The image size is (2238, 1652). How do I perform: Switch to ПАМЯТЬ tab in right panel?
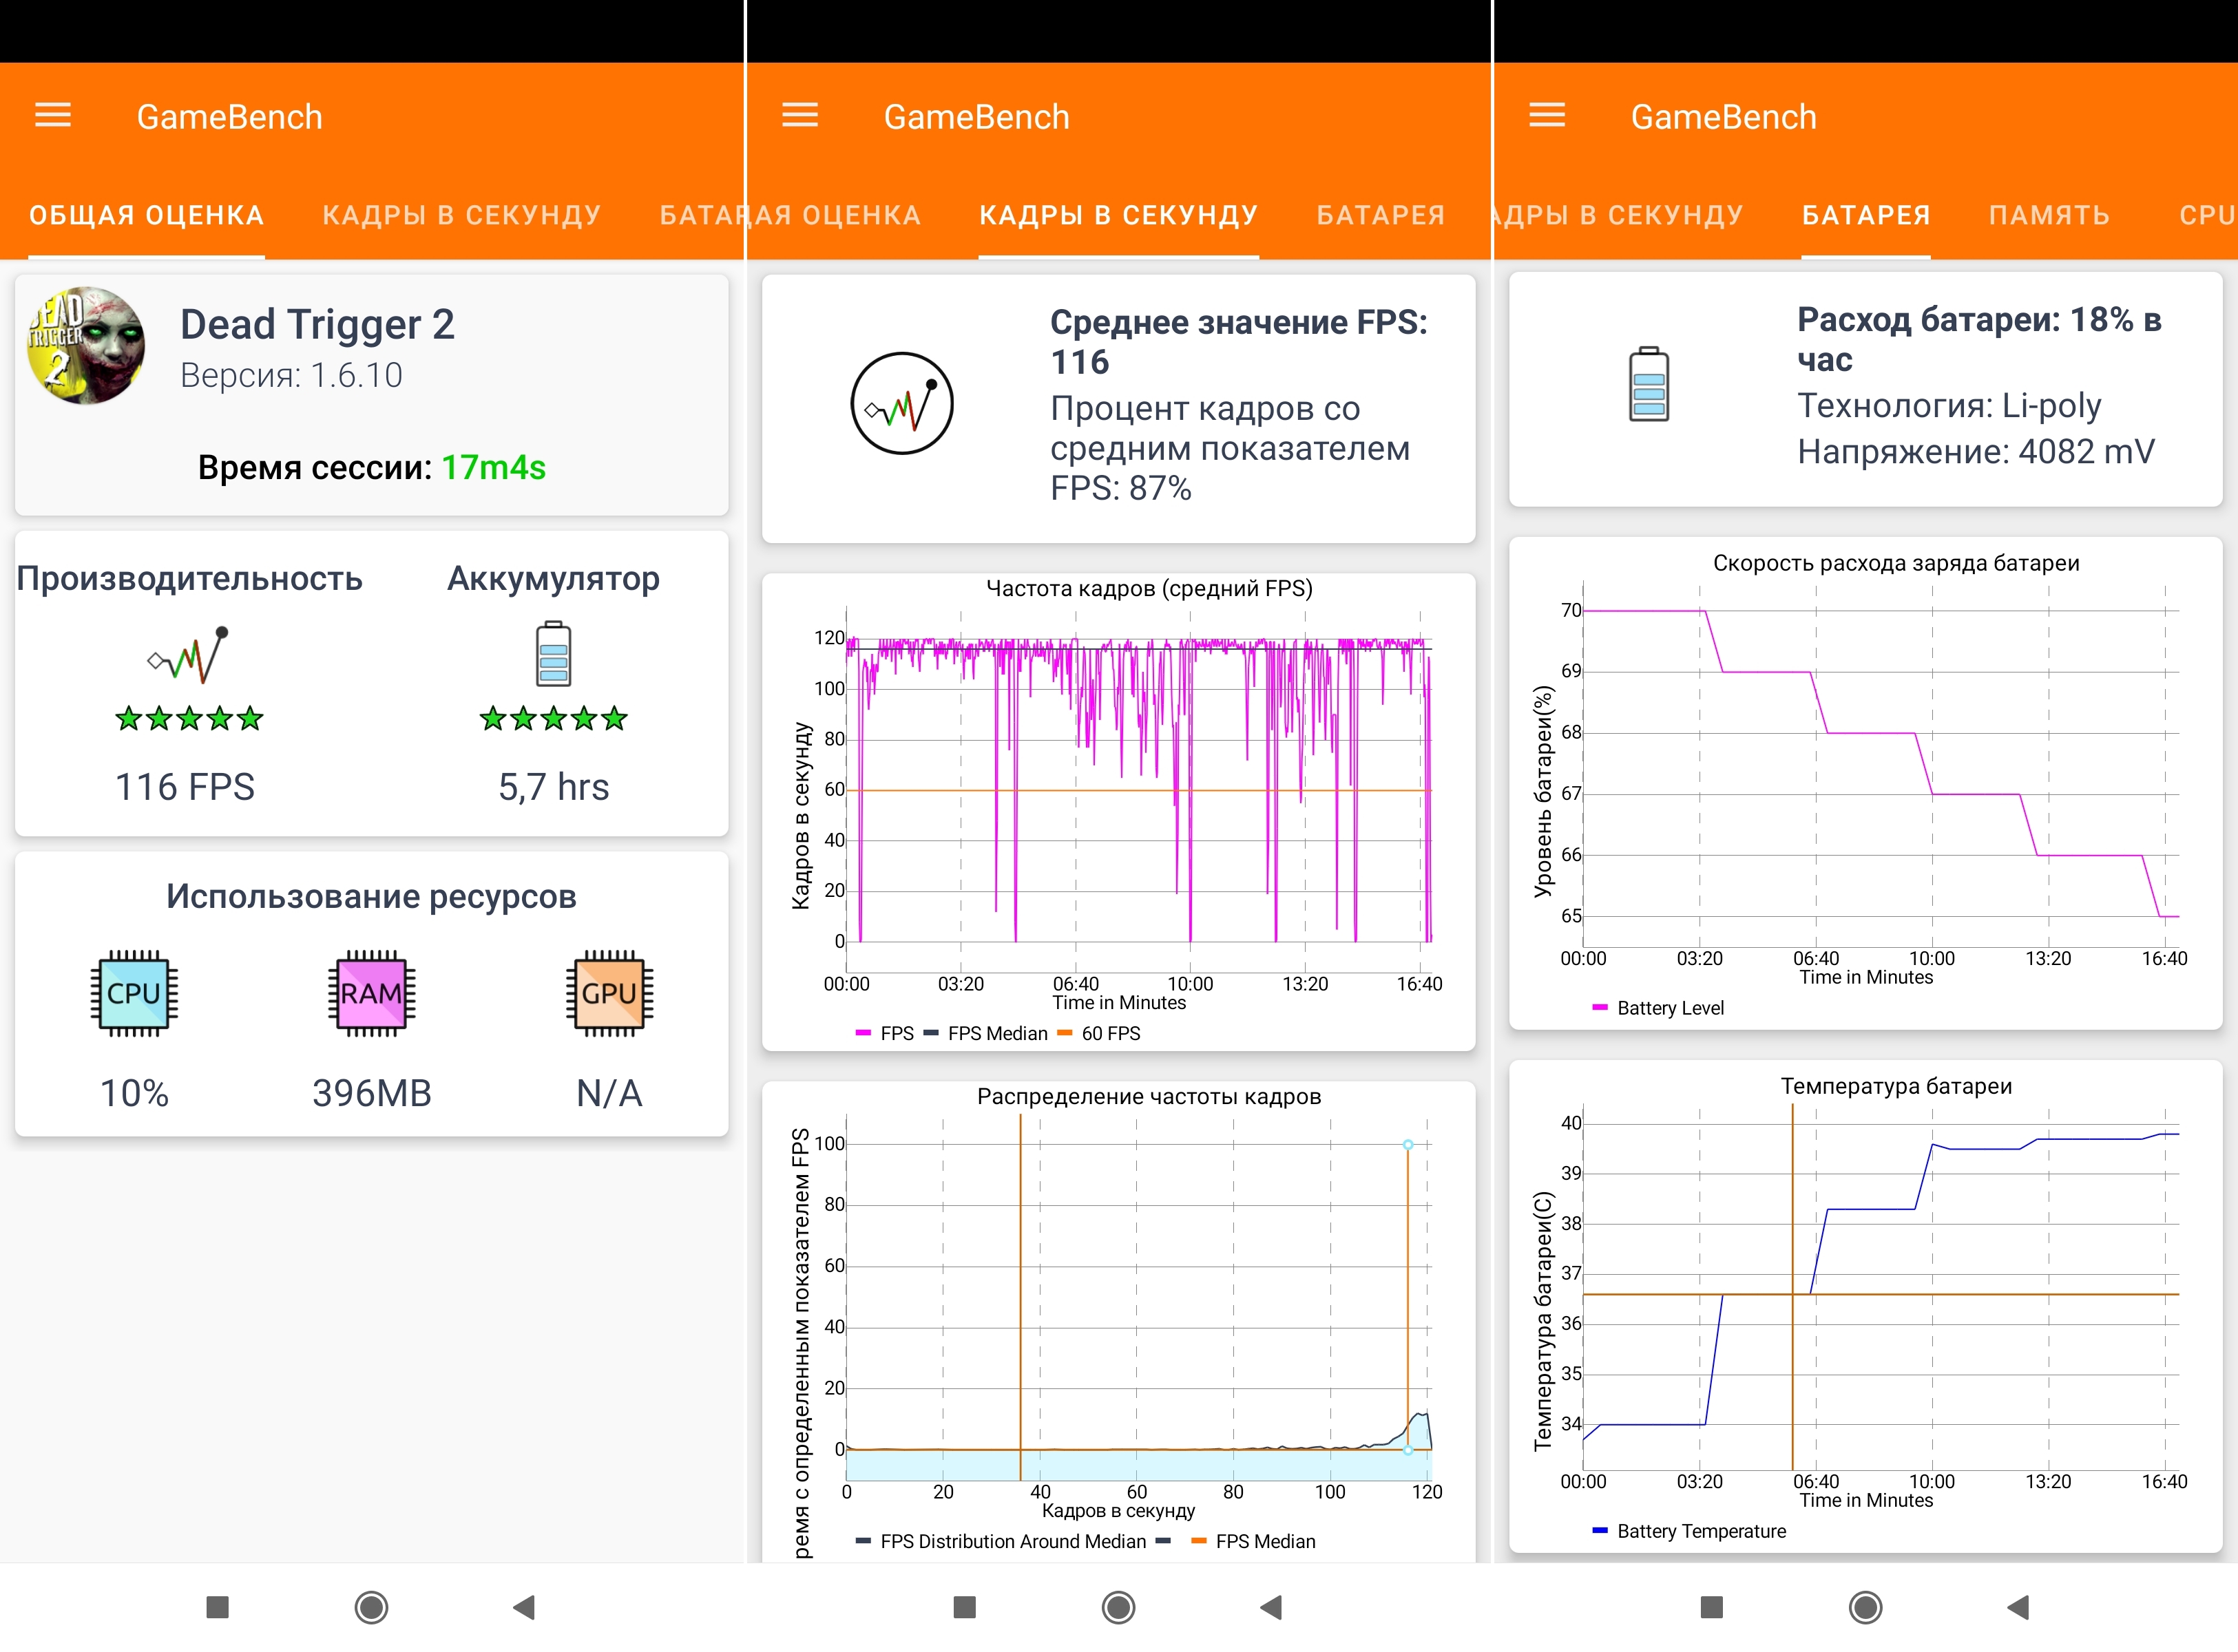2048,215
